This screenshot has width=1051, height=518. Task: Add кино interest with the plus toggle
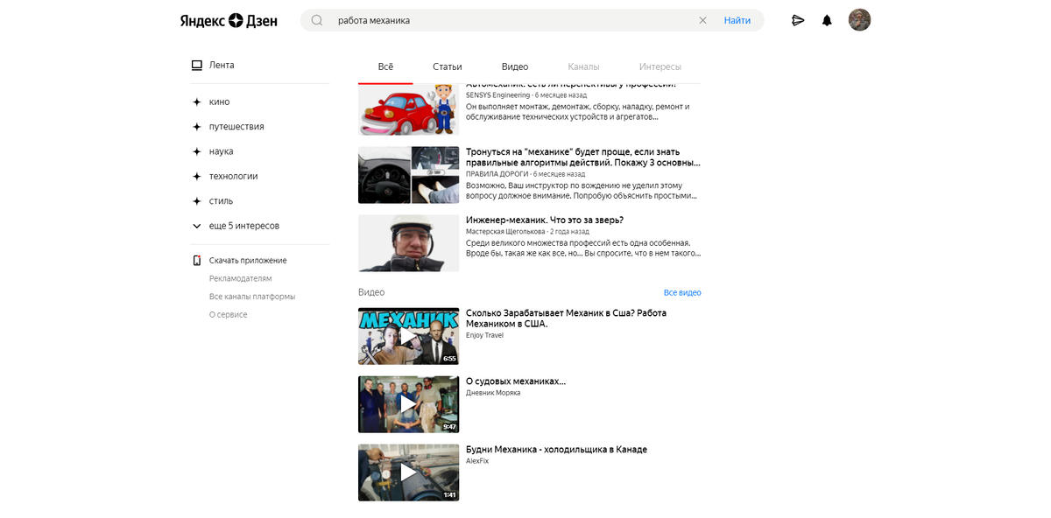coord(196,101)
